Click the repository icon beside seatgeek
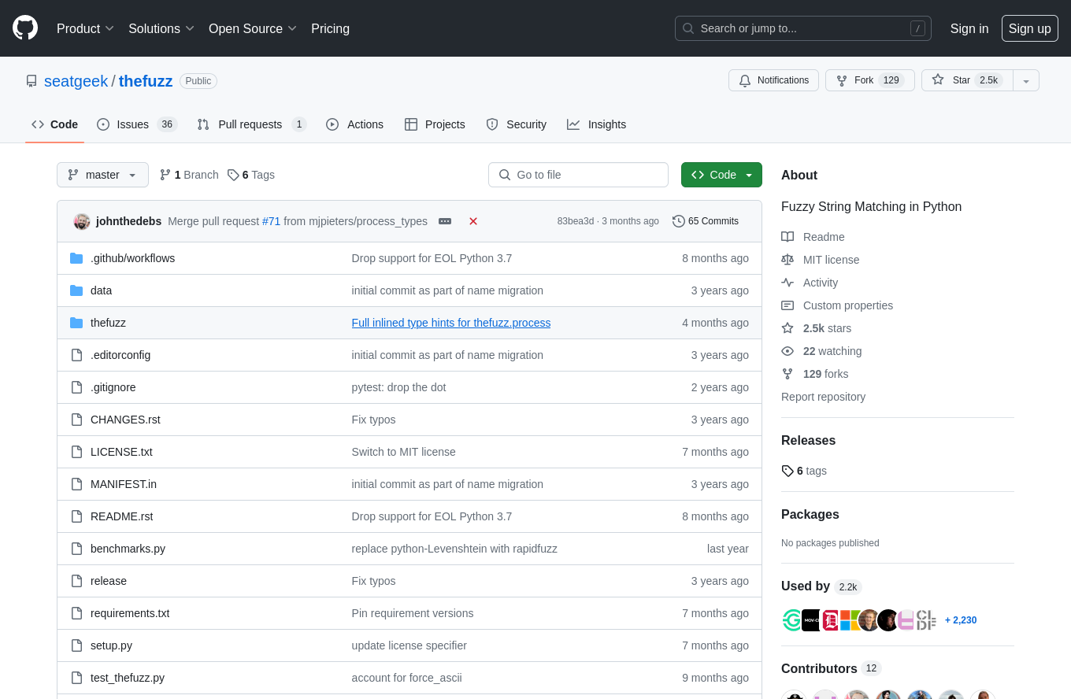This screenshot has height=699, width=1071. click(31, 81)
